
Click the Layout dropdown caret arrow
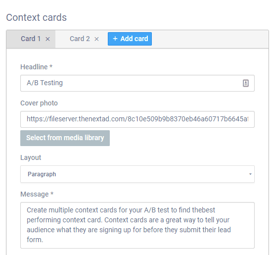click(250, 174)
